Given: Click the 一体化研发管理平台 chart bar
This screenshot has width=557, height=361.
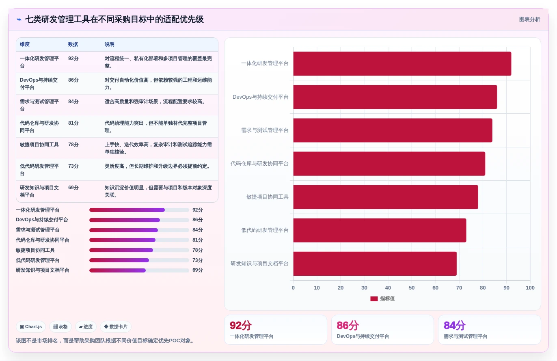Looking at the screenshot, I should click(402, 64).
